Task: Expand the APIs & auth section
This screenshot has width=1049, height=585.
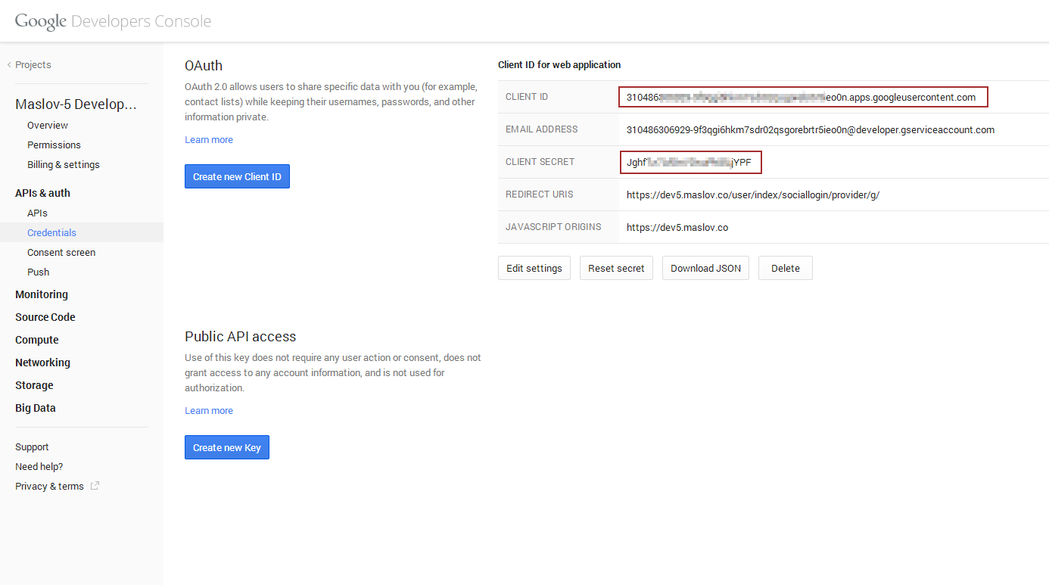Action: coord(42,193)
